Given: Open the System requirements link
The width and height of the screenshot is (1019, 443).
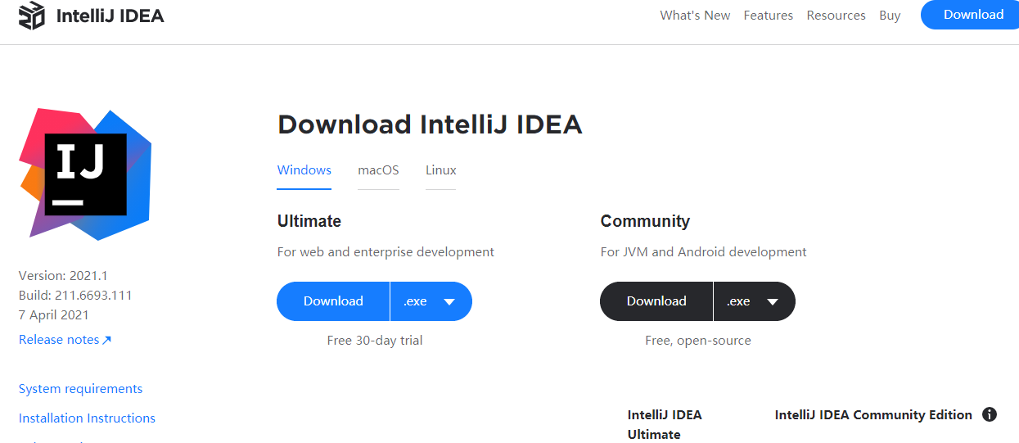Looking at the screenshot, I should tap(80, 389).
